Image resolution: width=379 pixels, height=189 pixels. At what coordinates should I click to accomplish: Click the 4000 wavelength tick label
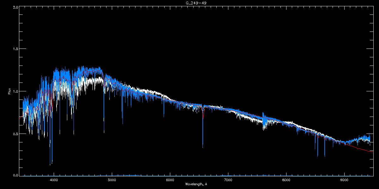pos(54,180)
